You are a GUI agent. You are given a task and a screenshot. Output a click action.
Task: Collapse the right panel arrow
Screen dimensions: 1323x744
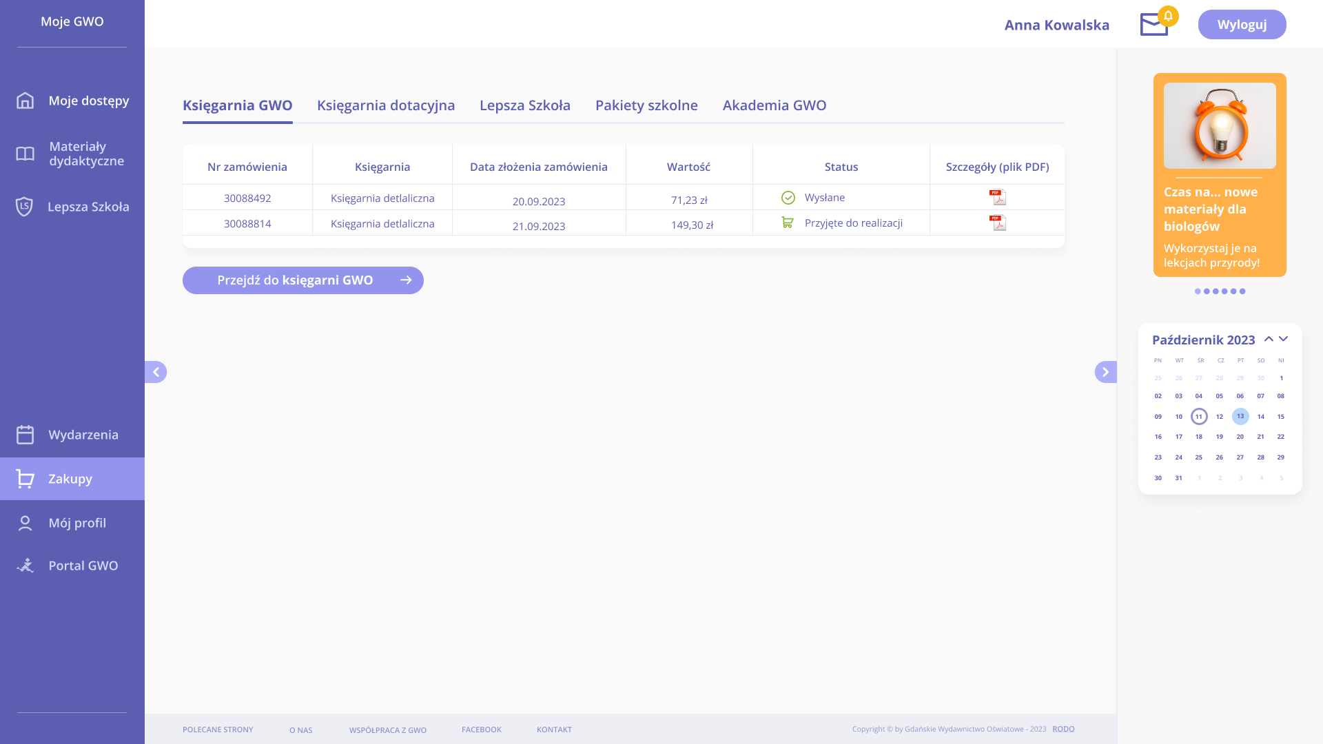point(1105,372)
